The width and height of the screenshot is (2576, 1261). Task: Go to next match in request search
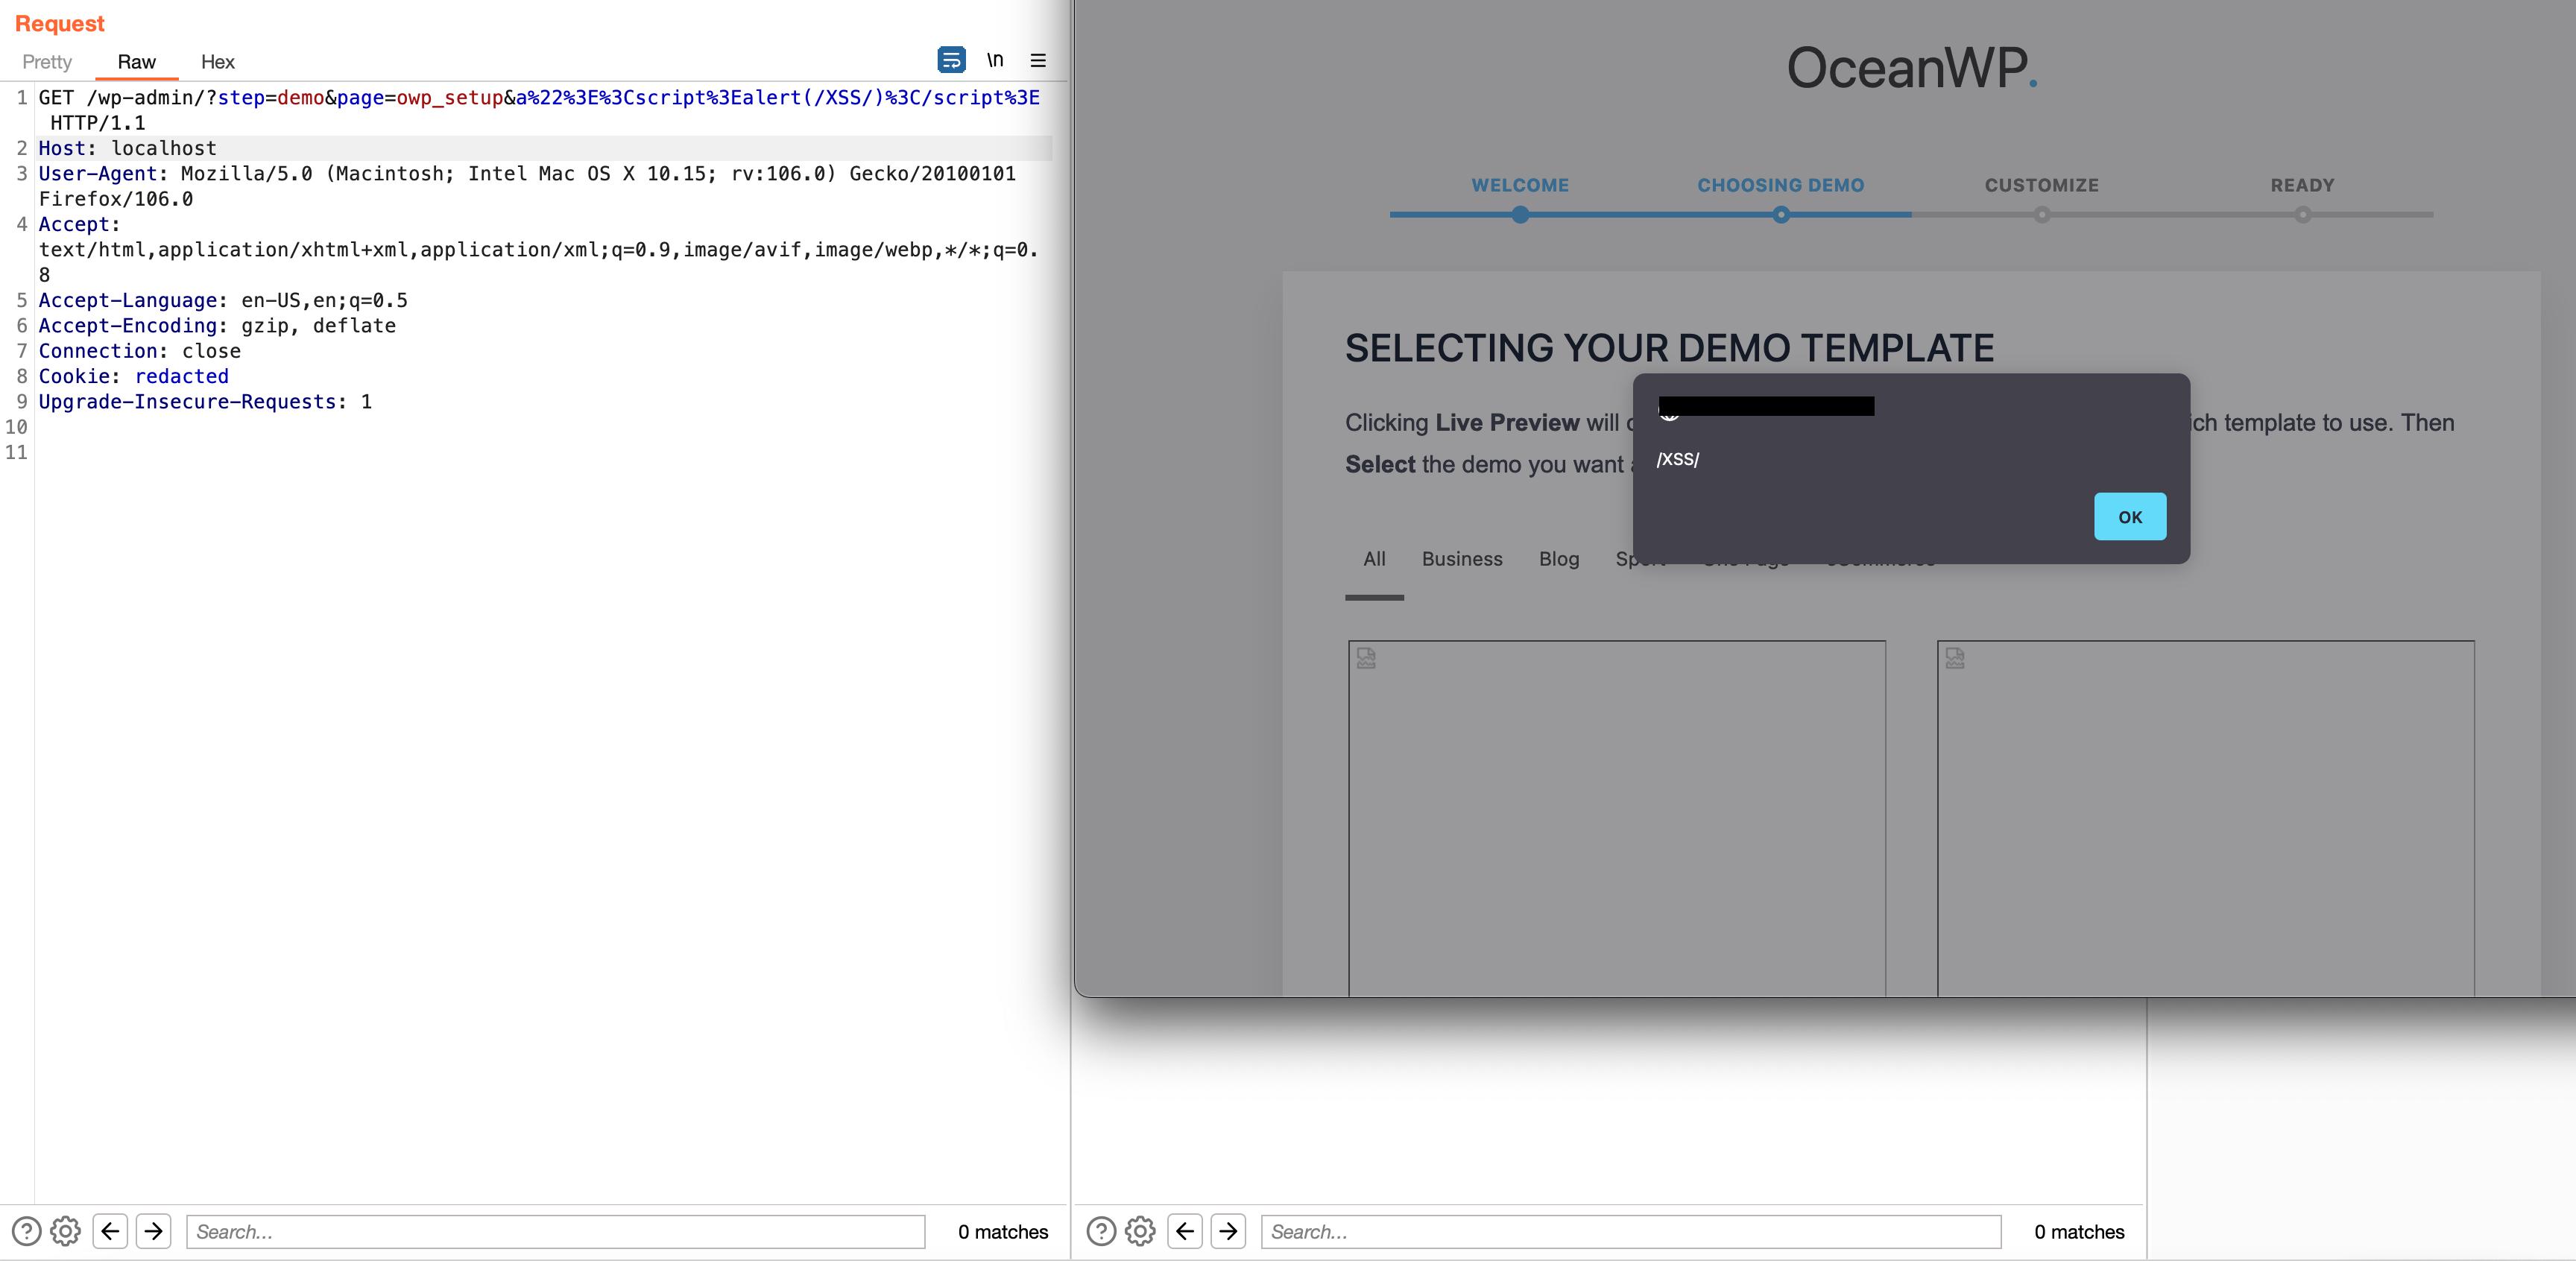(154, 1231)
